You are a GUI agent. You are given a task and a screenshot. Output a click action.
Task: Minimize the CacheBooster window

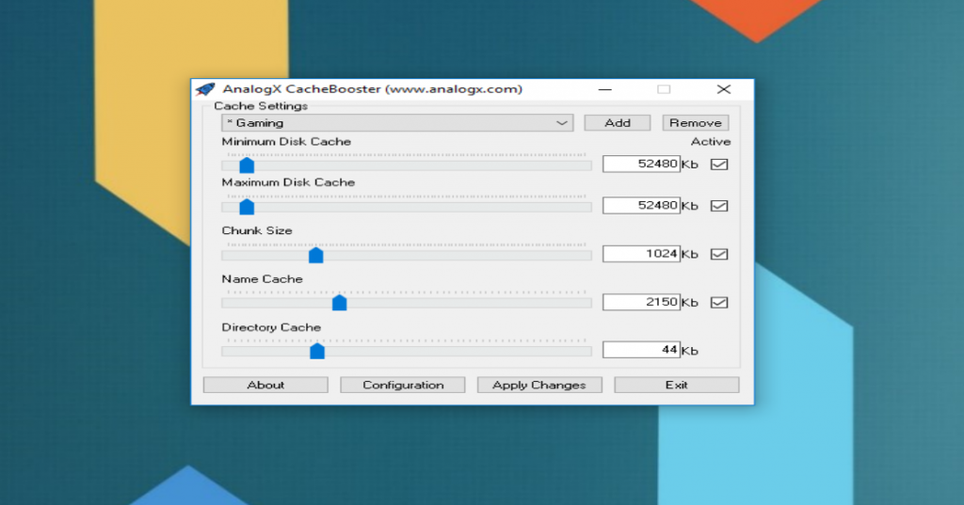605,89
